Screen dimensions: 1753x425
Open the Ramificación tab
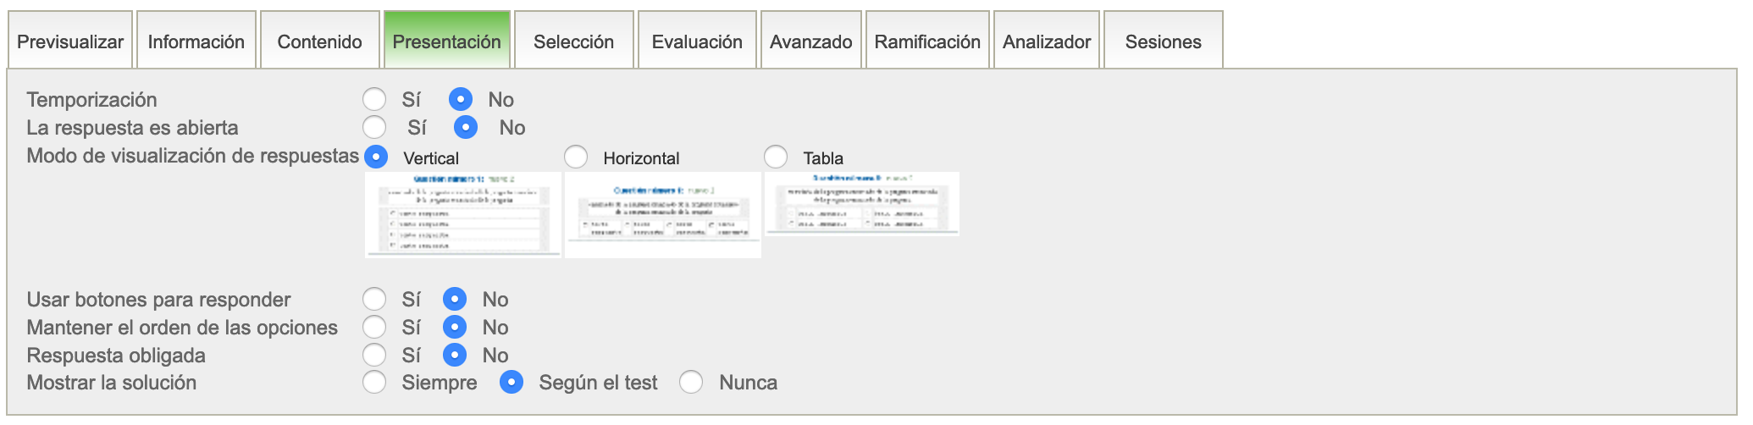927,41
